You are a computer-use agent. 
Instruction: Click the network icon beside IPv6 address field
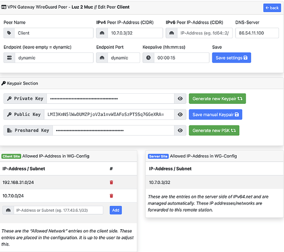click(x=172, y=33)
